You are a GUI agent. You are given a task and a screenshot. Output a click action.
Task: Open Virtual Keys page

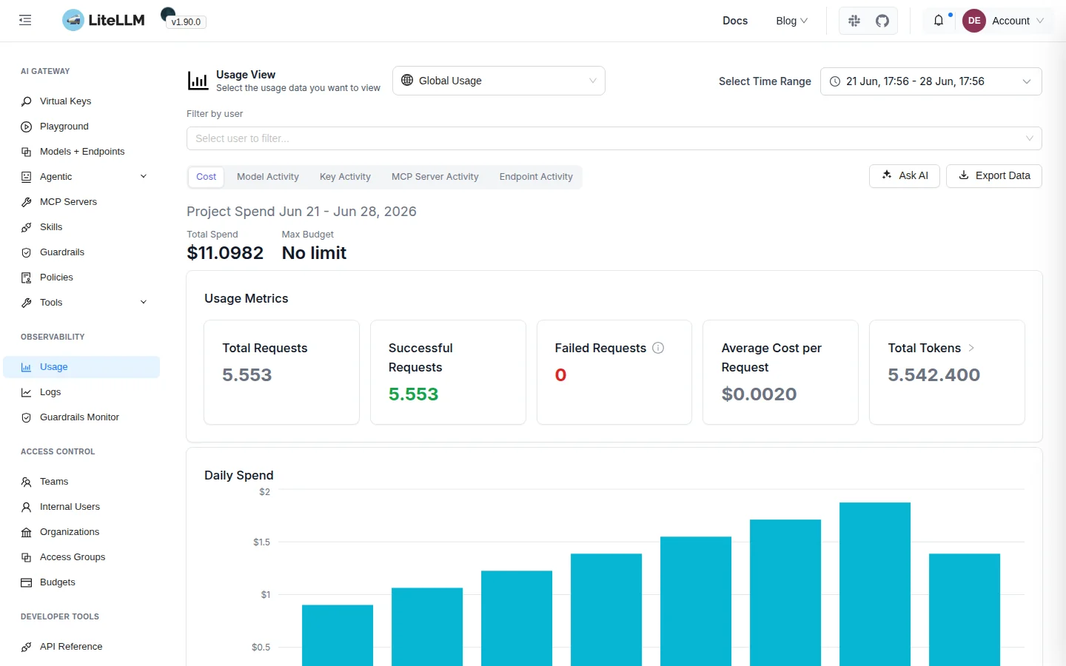pyautogui.click(x=81, y=101)
